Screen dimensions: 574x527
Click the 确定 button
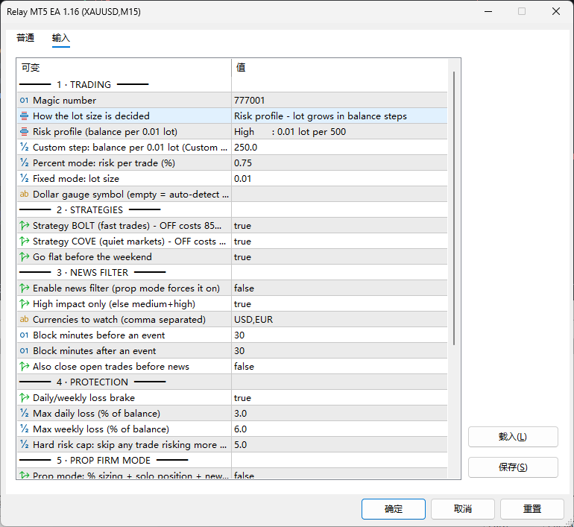click(x=394, y=508)
